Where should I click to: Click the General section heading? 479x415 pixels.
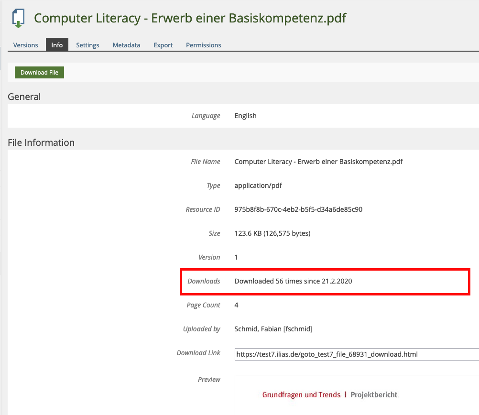click(24, 97)
